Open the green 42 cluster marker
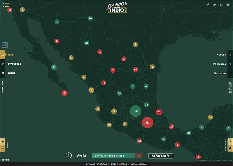The height and width of the screenshot is (166, 233). 164,139
